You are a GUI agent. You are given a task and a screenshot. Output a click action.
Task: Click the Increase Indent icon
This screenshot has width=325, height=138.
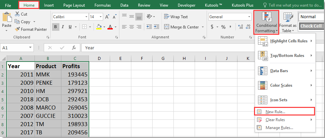[x=156, y=27]
